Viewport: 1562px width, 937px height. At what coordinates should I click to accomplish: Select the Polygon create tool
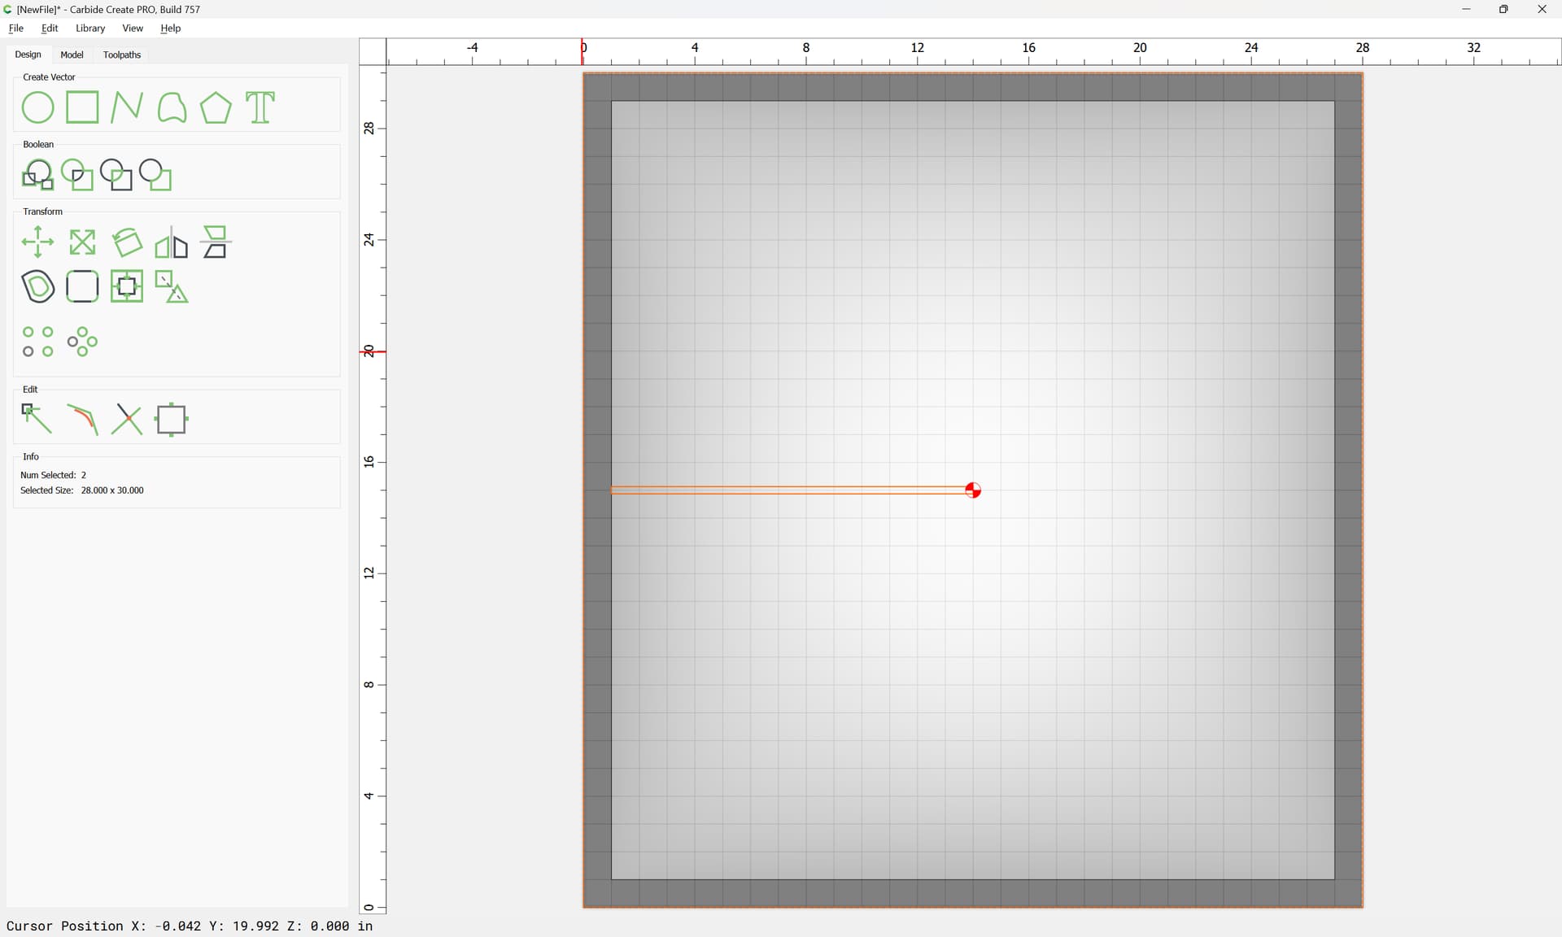(x=216, y=107)
